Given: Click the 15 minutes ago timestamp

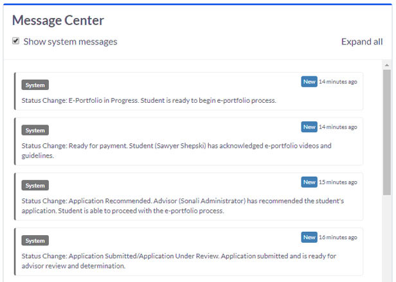Looking at the screenshot, I should coord(338,182).
